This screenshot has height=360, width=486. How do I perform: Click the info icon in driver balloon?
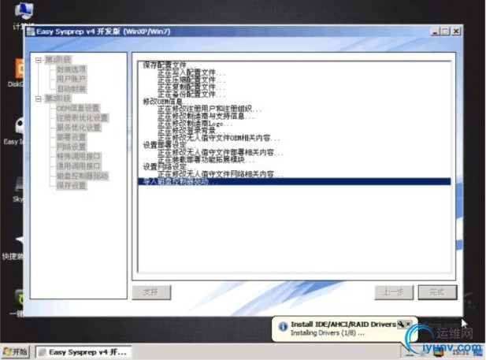(x=283, y=326)
